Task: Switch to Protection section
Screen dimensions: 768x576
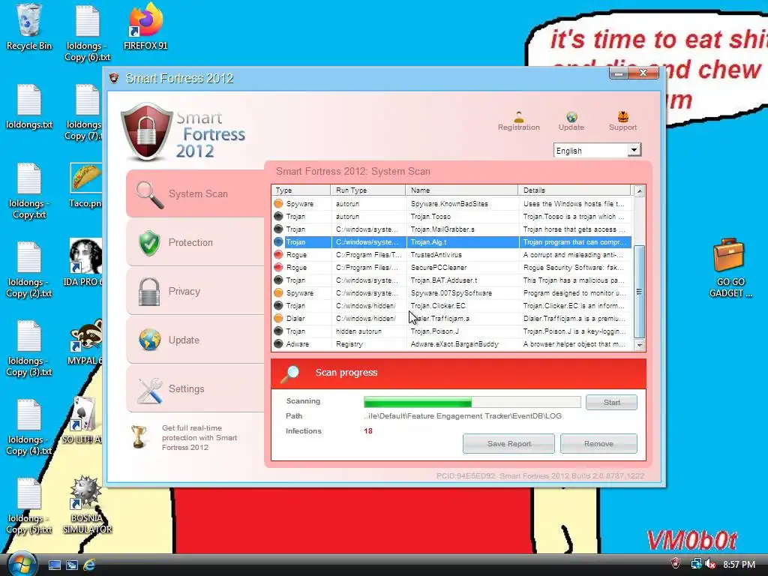Action: pyautogui.click(x=195, y=242)
